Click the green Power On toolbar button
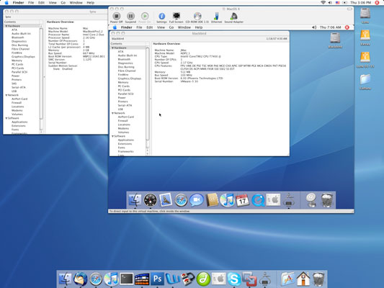Screen dimensions: 384x288 pos(145,17)
